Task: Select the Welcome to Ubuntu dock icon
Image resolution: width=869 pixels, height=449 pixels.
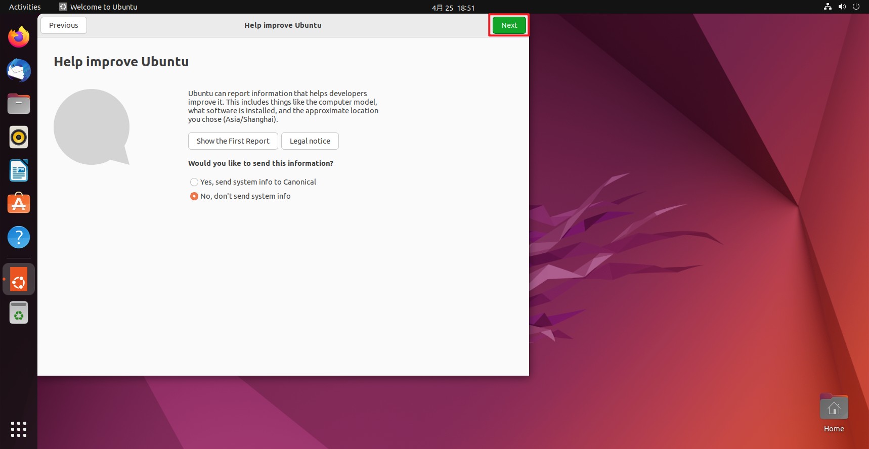Action: click(19, 279)
